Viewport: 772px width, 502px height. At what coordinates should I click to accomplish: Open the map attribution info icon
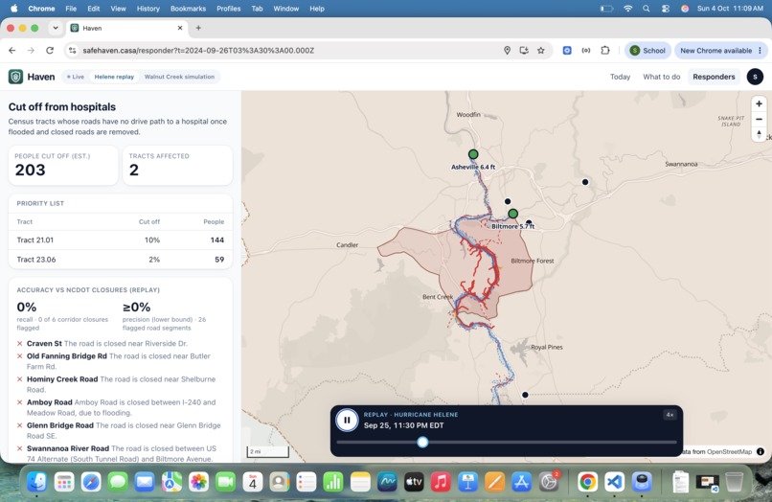click(x=761, y=451)
